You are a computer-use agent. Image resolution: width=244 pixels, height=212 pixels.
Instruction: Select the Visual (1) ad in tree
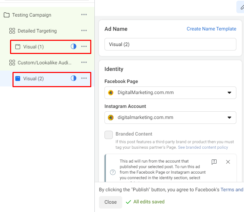click(33, 47)
